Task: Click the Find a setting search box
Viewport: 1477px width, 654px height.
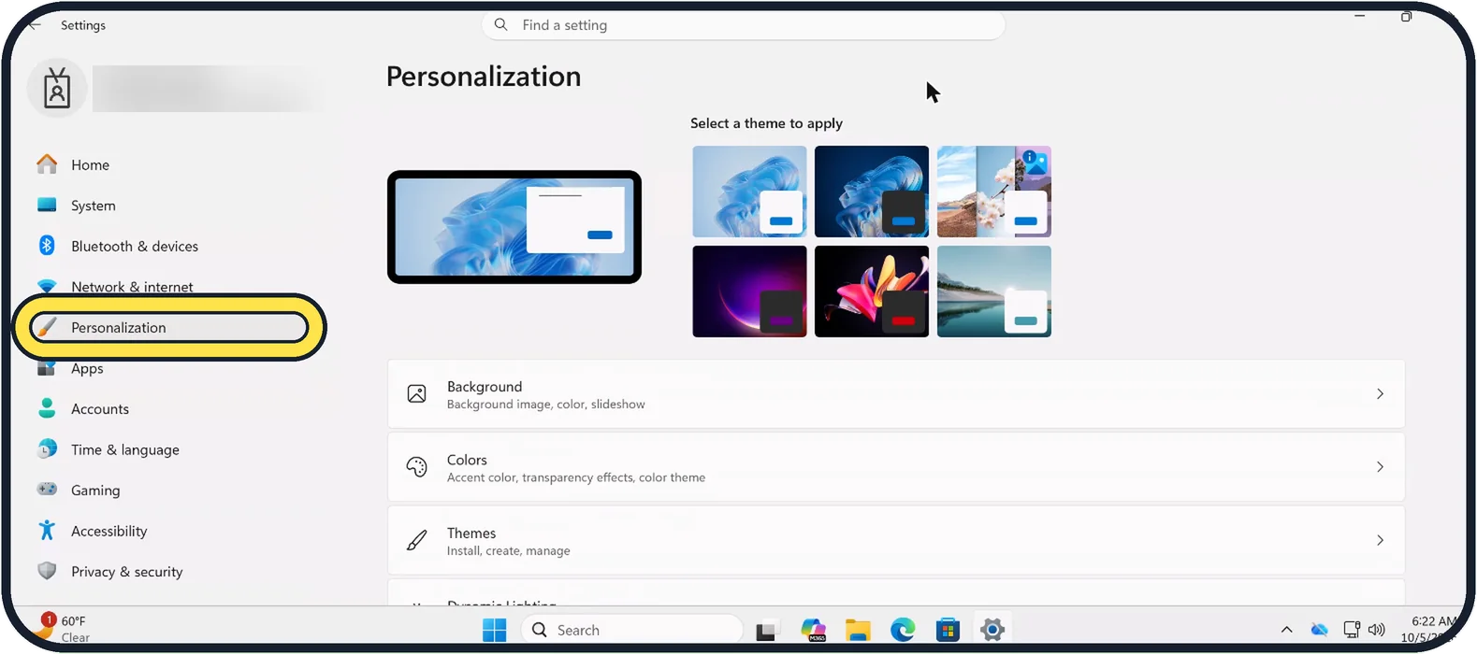Action: click(x=744, y=25)
